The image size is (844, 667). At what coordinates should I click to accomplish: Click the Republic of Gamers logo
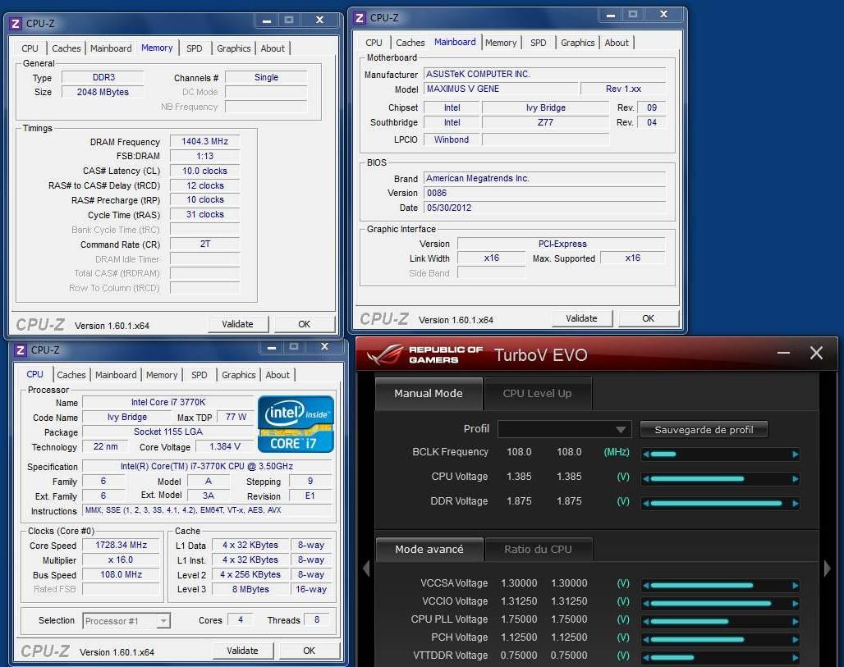tap(424, 354)
